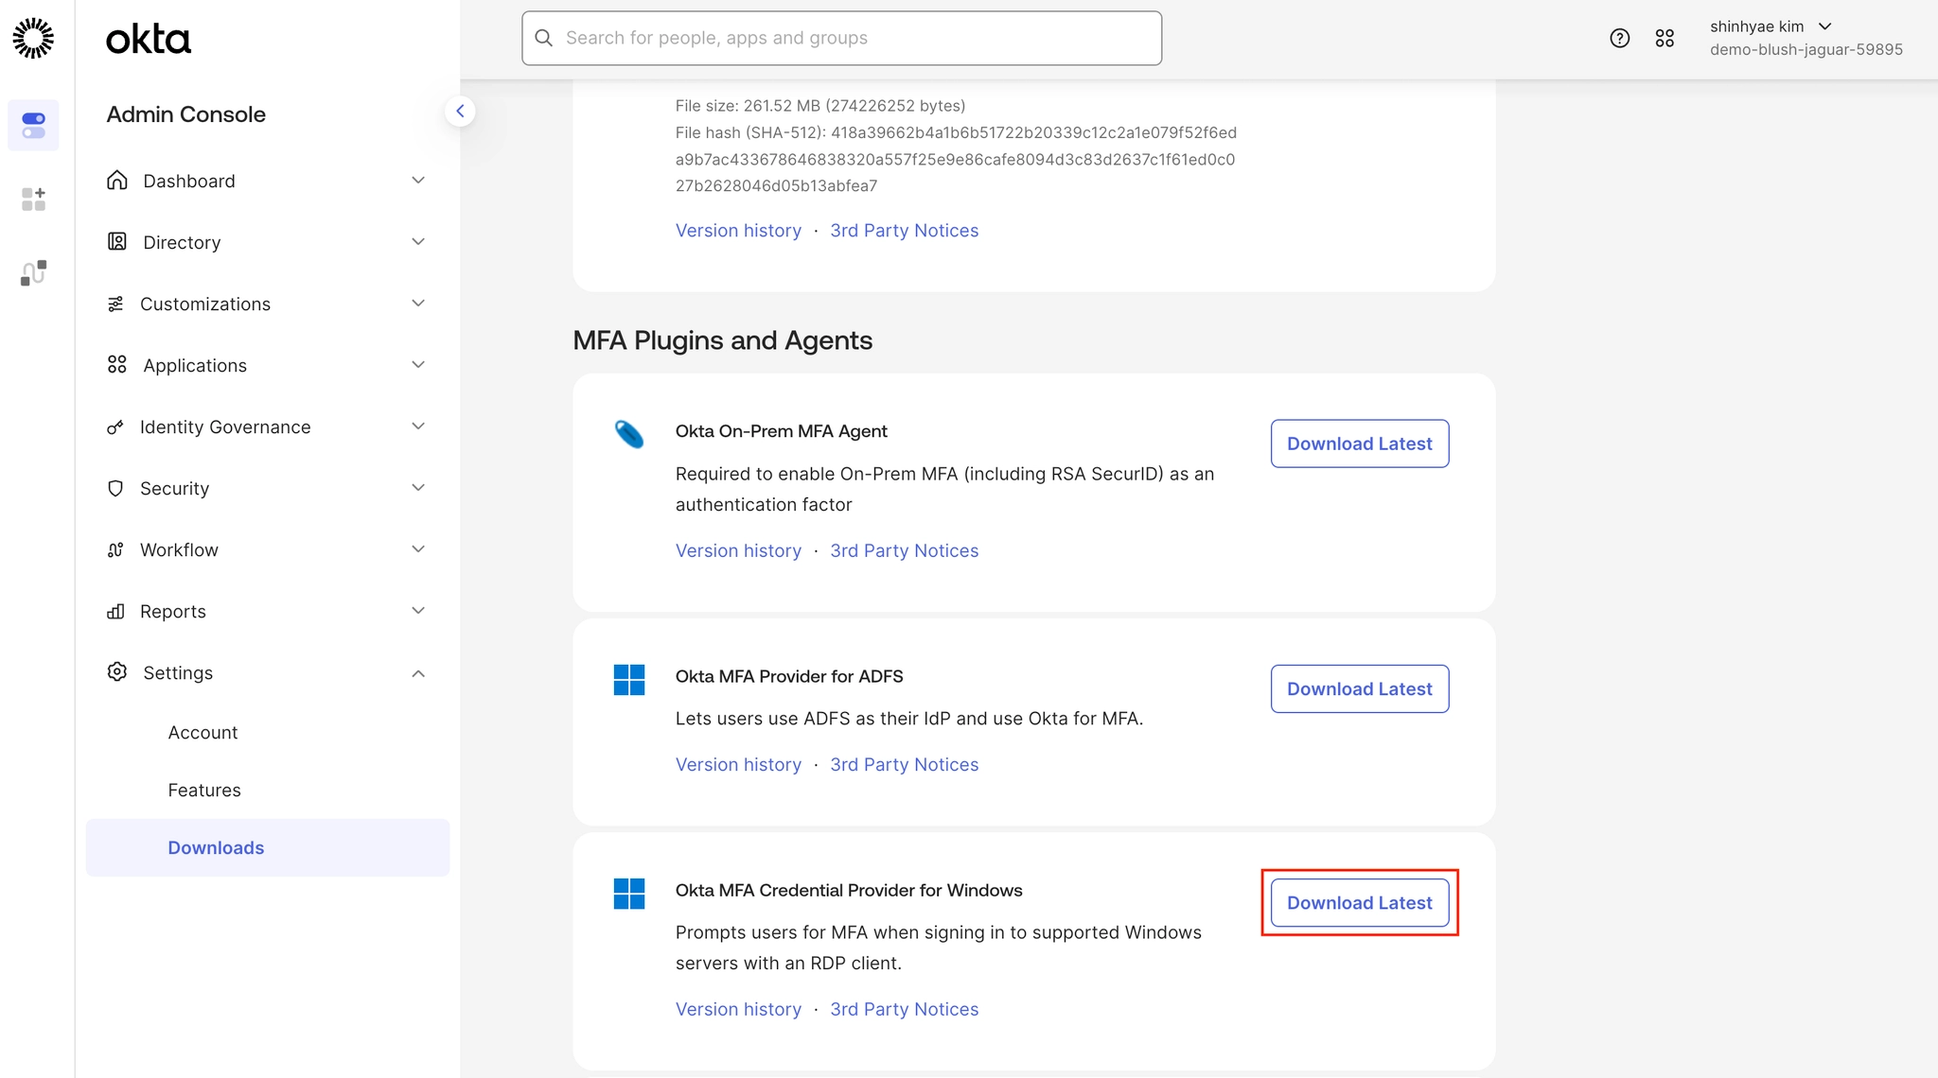Expand the Dashboard menu chevron
Screen dimensions: 1938x1078
coord(418,180)
